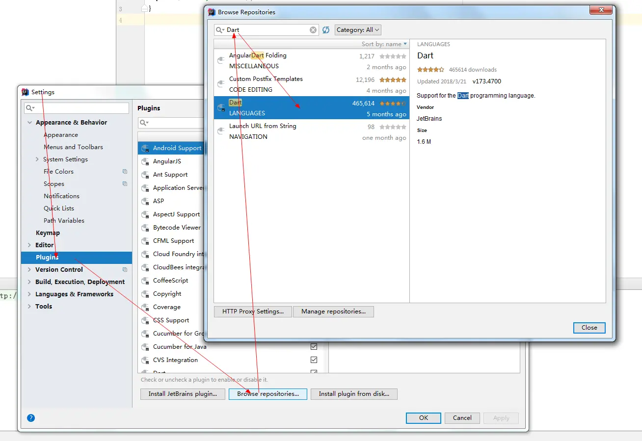
Task: Expand the Tools settings node
Action: 29,307
